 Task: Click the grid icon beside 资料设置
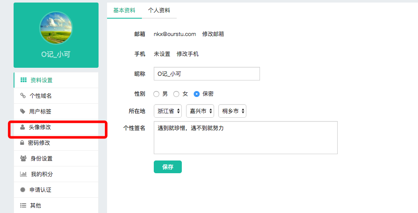point(23,80)
